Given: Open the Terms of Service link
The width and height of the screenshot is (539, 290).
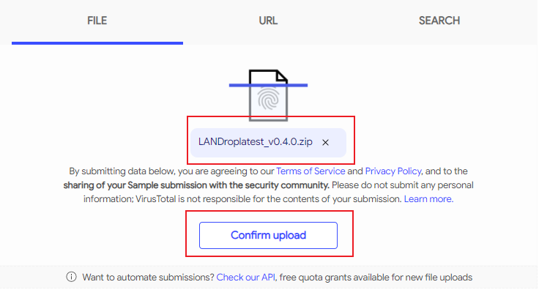Looking at the screenshot, I should click(311, 171).
